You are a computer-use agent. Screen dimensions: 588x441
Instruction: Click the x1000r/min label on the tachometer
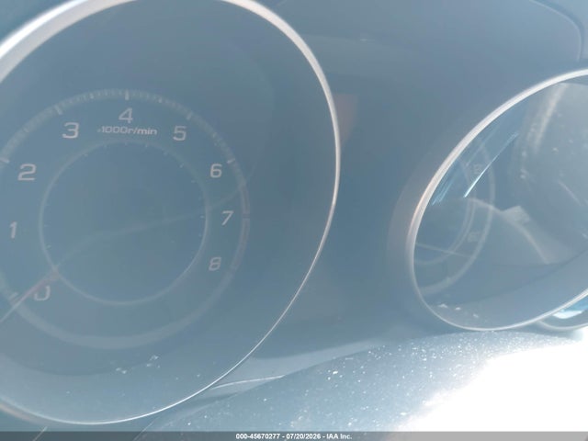coord(127,130)
